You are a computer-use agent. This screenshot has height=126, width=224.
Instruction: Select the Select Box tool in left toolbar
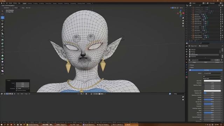pos(2,11)
